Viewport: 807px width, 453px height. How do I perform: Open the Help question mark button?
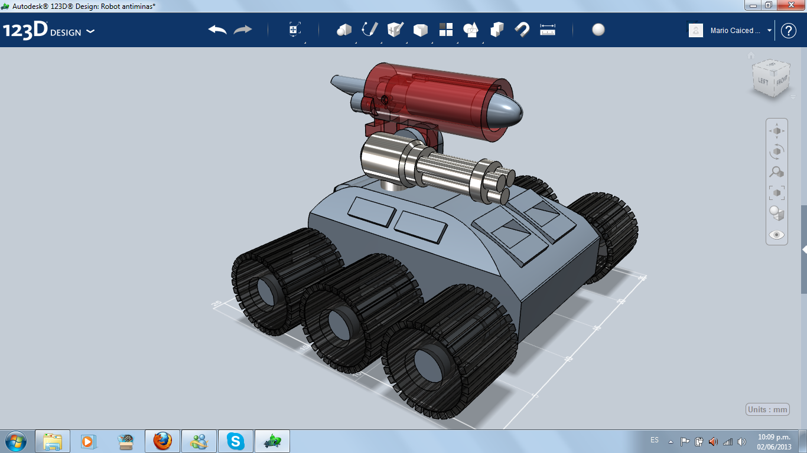[x=789, y=31]
